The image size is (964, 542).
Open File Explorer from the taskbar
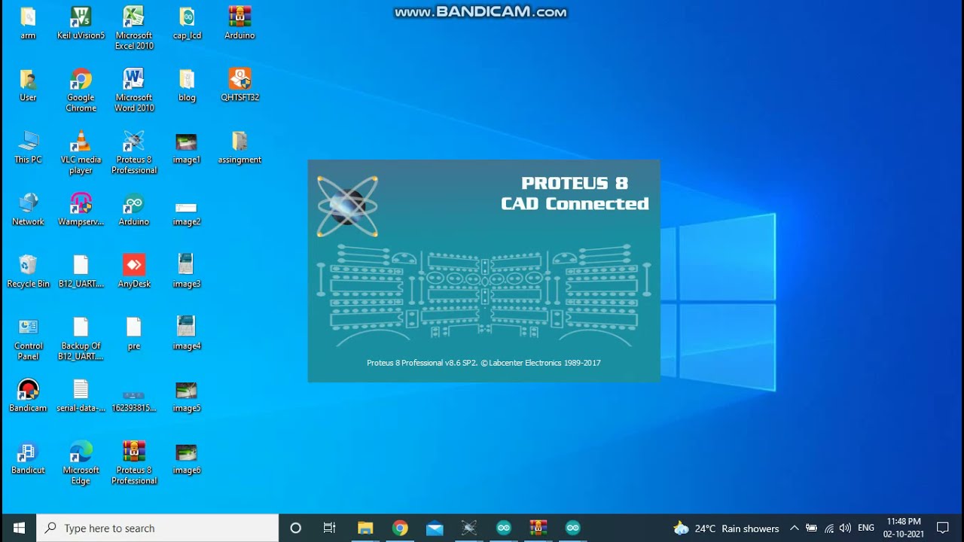(x=365, y=528)
